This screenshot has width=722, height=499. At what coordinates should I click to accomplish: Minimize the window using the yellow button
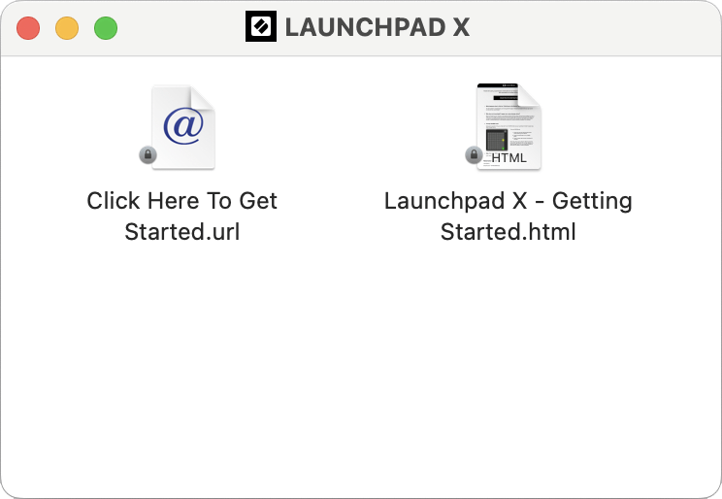coord(67,28)
